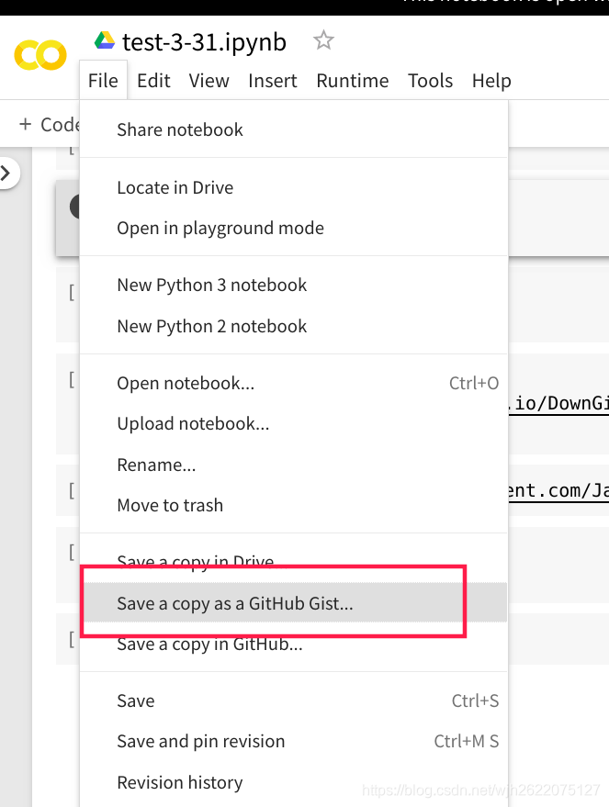Screen dimensions: 609x807
Task: Open the Help menu
Action: click(491, 81)
